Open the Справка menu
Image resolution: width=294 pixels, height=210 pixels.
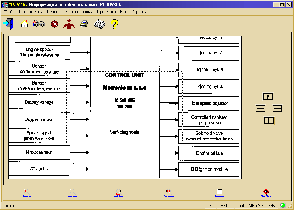coord(139,12)
